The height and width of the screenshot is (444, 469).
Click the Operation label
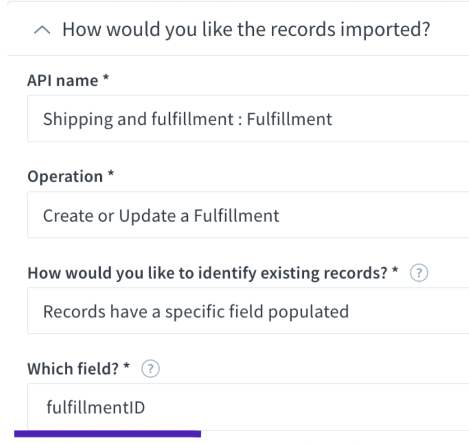[x=65, y=176]
